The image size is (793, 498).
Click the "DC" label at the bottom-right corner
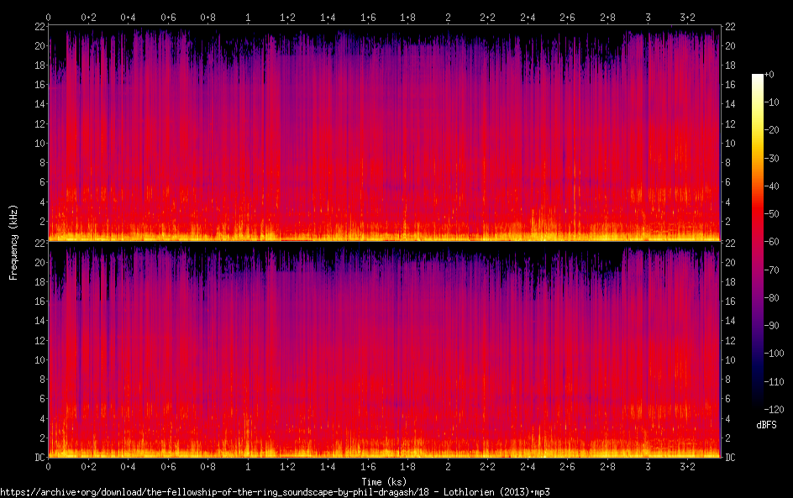coord(731,458)
